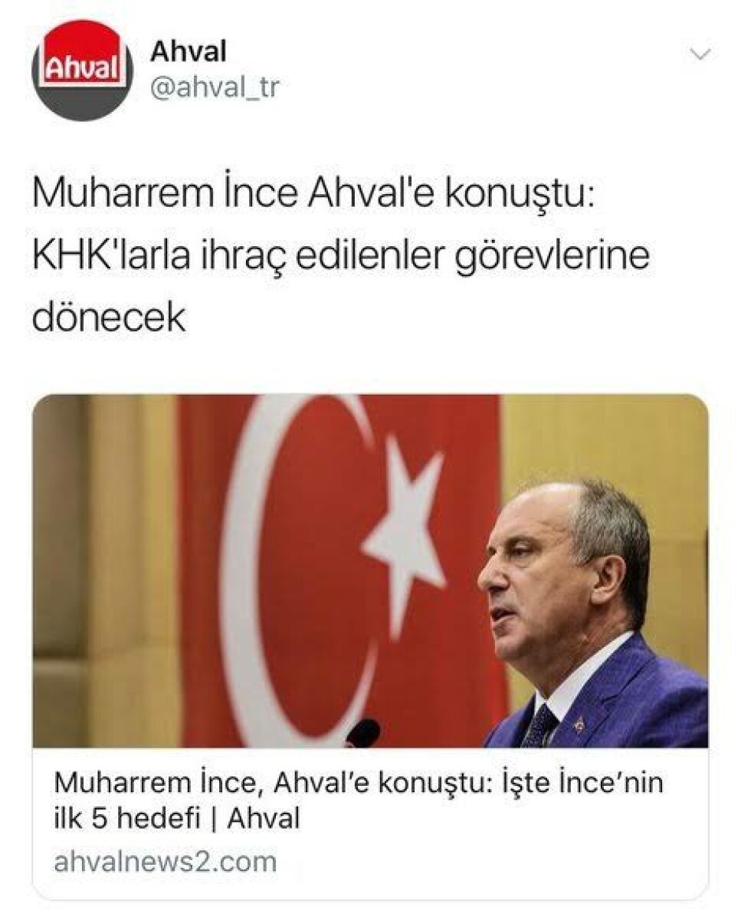Open the Ahval display name
The width and height of the screenshot is (741, 920).
tap(188, 52)
